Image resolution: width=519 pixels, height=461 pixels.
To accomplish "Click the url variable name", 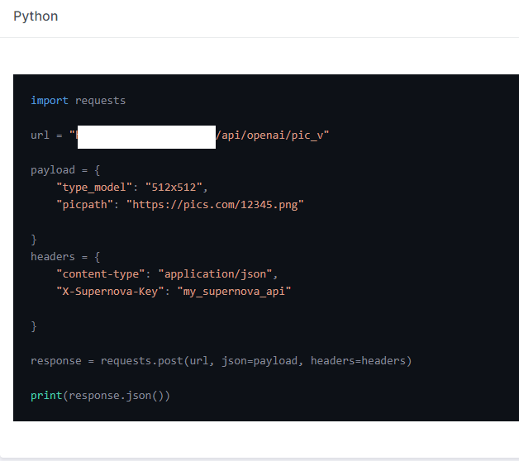I will click(x=40, y=135).
